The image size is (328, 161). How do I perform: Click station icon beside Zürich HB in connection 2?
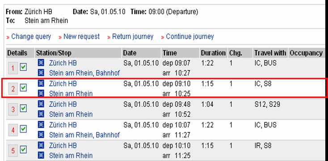coord(41,83)
